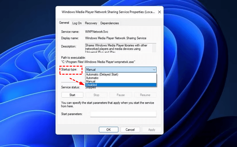
Task: Click the Description box scrollbar
Action: point(154,48)
